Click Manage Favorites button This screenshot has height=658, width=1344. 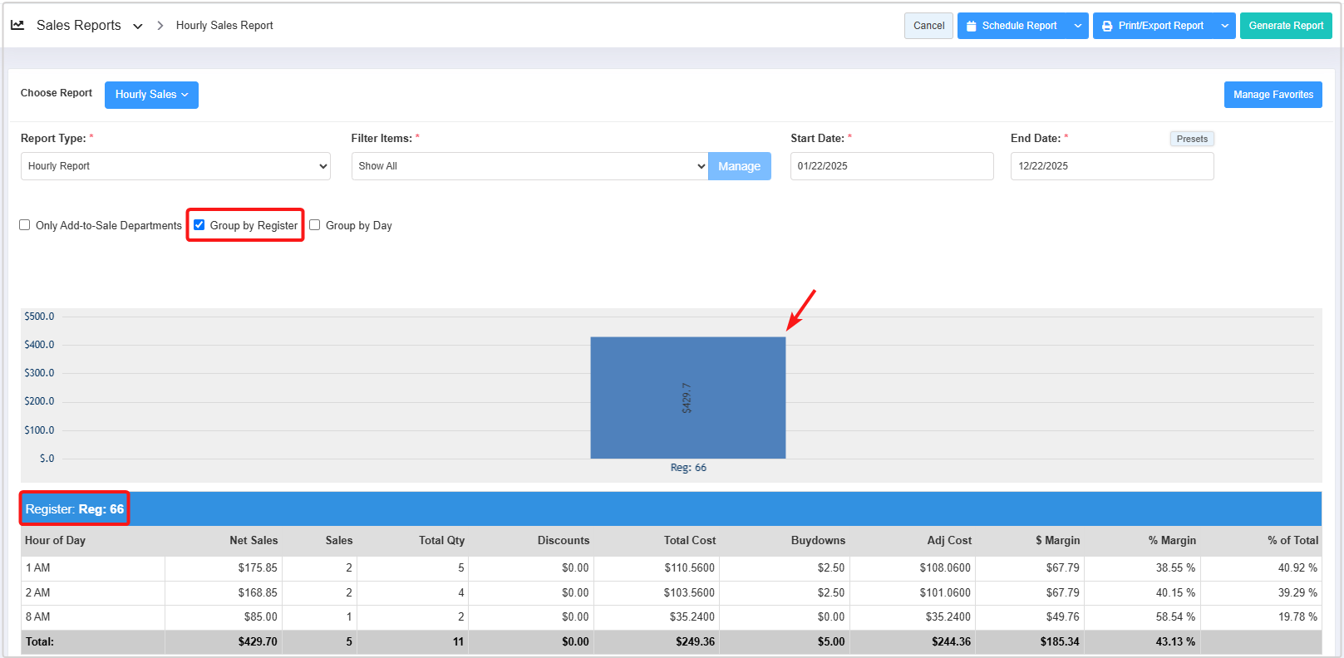(1273, 95)
